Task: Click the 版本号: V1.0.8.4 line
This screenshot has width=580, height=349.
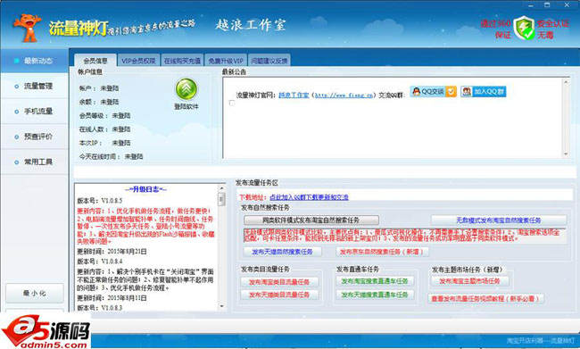Action: click(100, 262)
